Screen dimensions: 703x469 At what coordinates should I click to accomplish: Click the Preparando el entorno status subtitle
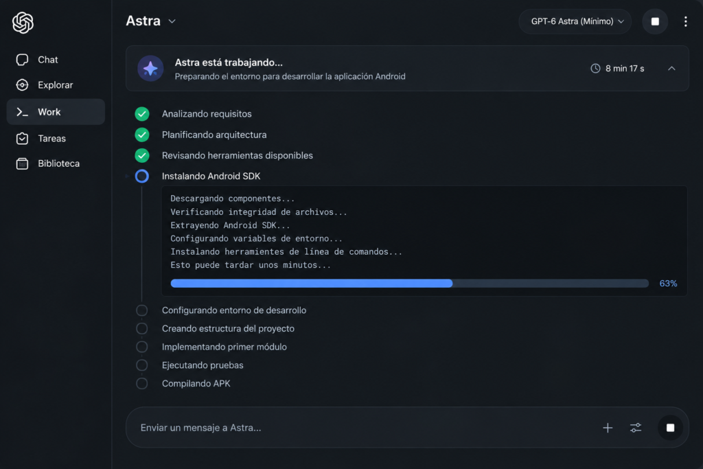(x=290, y=76)
